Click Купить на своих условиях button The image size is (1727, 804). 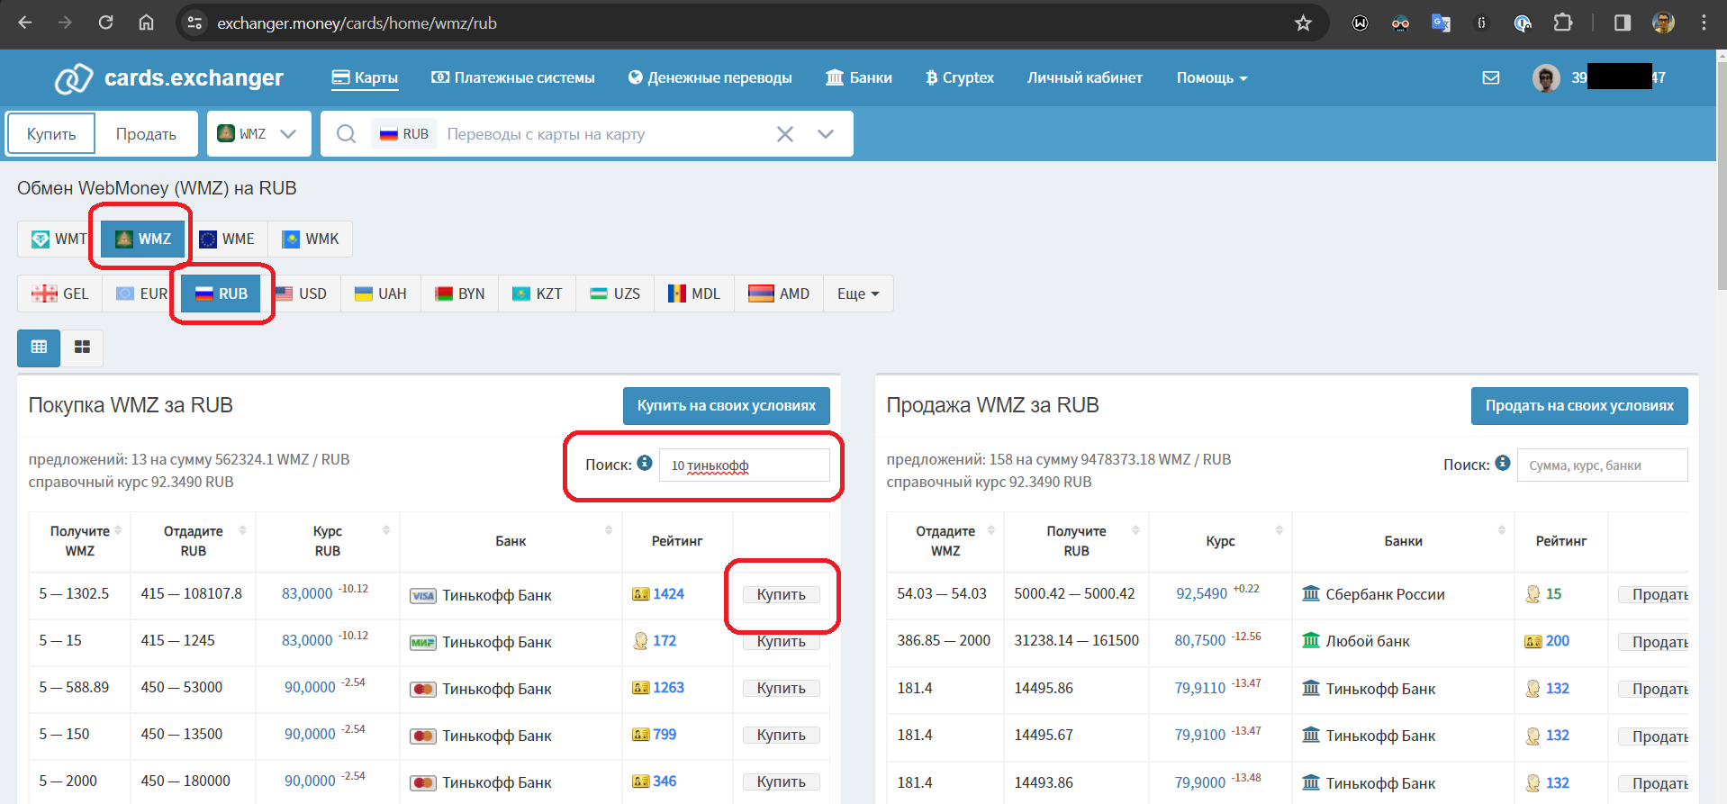click(x=726, y=406)
